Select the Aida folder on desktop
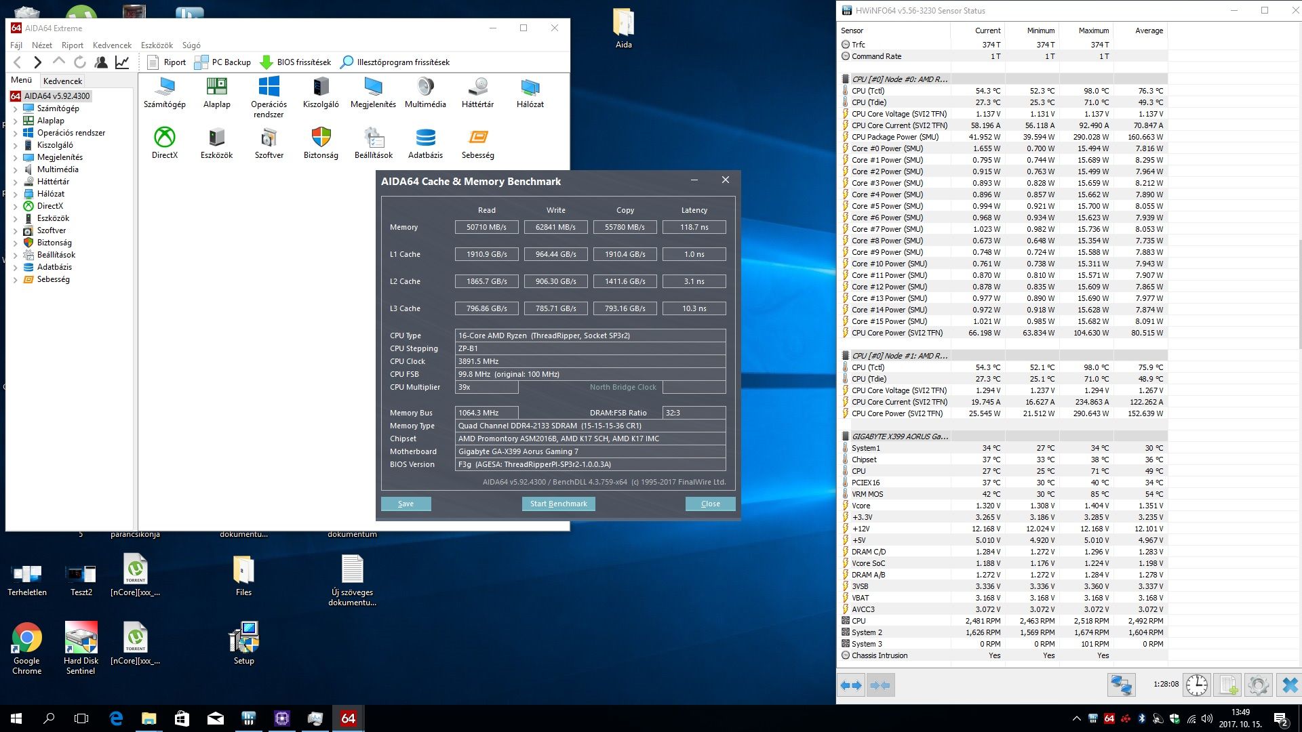 (x=623, y=28)
